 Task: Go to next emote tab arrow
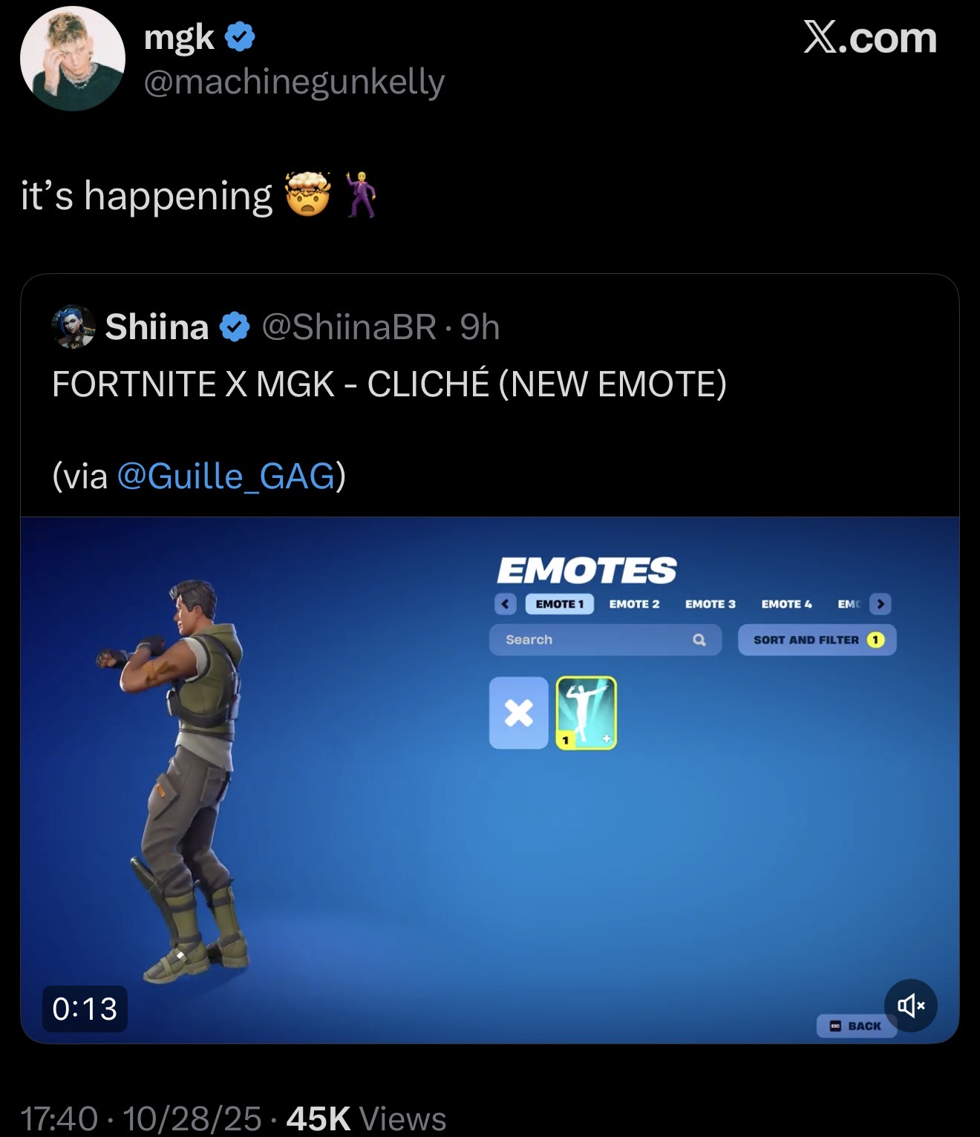tap(881, 604)
